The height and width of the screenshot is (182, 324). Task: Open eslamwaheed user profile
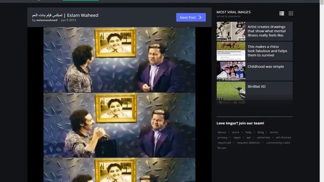coord(47,20)
